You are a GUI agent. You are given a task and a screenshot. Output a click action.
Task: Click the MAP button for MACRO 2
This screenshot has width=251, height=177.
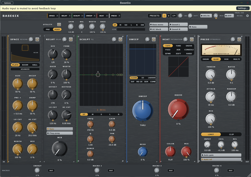(x=111, y=170)
